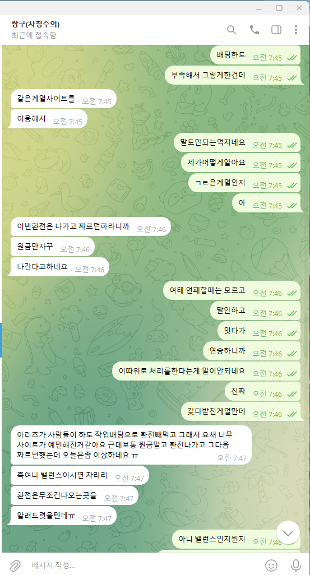
Task: Click the 이따위로 처리를한다는게 말이안되네요 message
Action: click(x=206, y=371)
